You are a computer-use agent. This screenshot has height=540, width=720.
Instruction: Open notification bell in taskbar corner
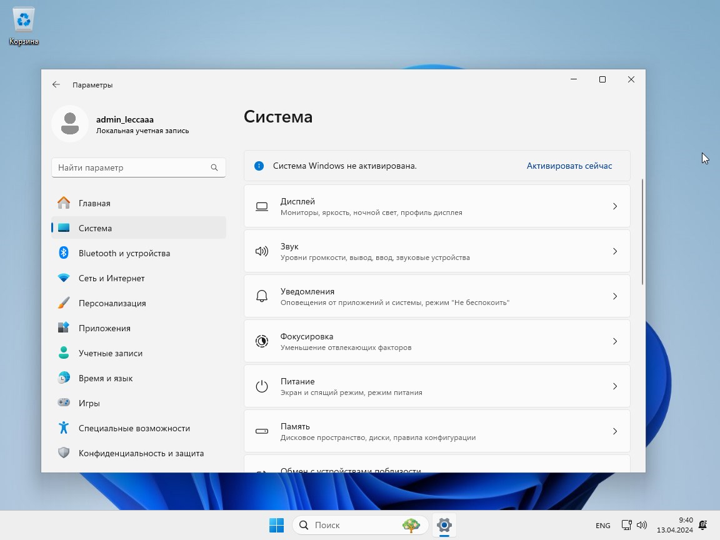(x=702, y=525)
